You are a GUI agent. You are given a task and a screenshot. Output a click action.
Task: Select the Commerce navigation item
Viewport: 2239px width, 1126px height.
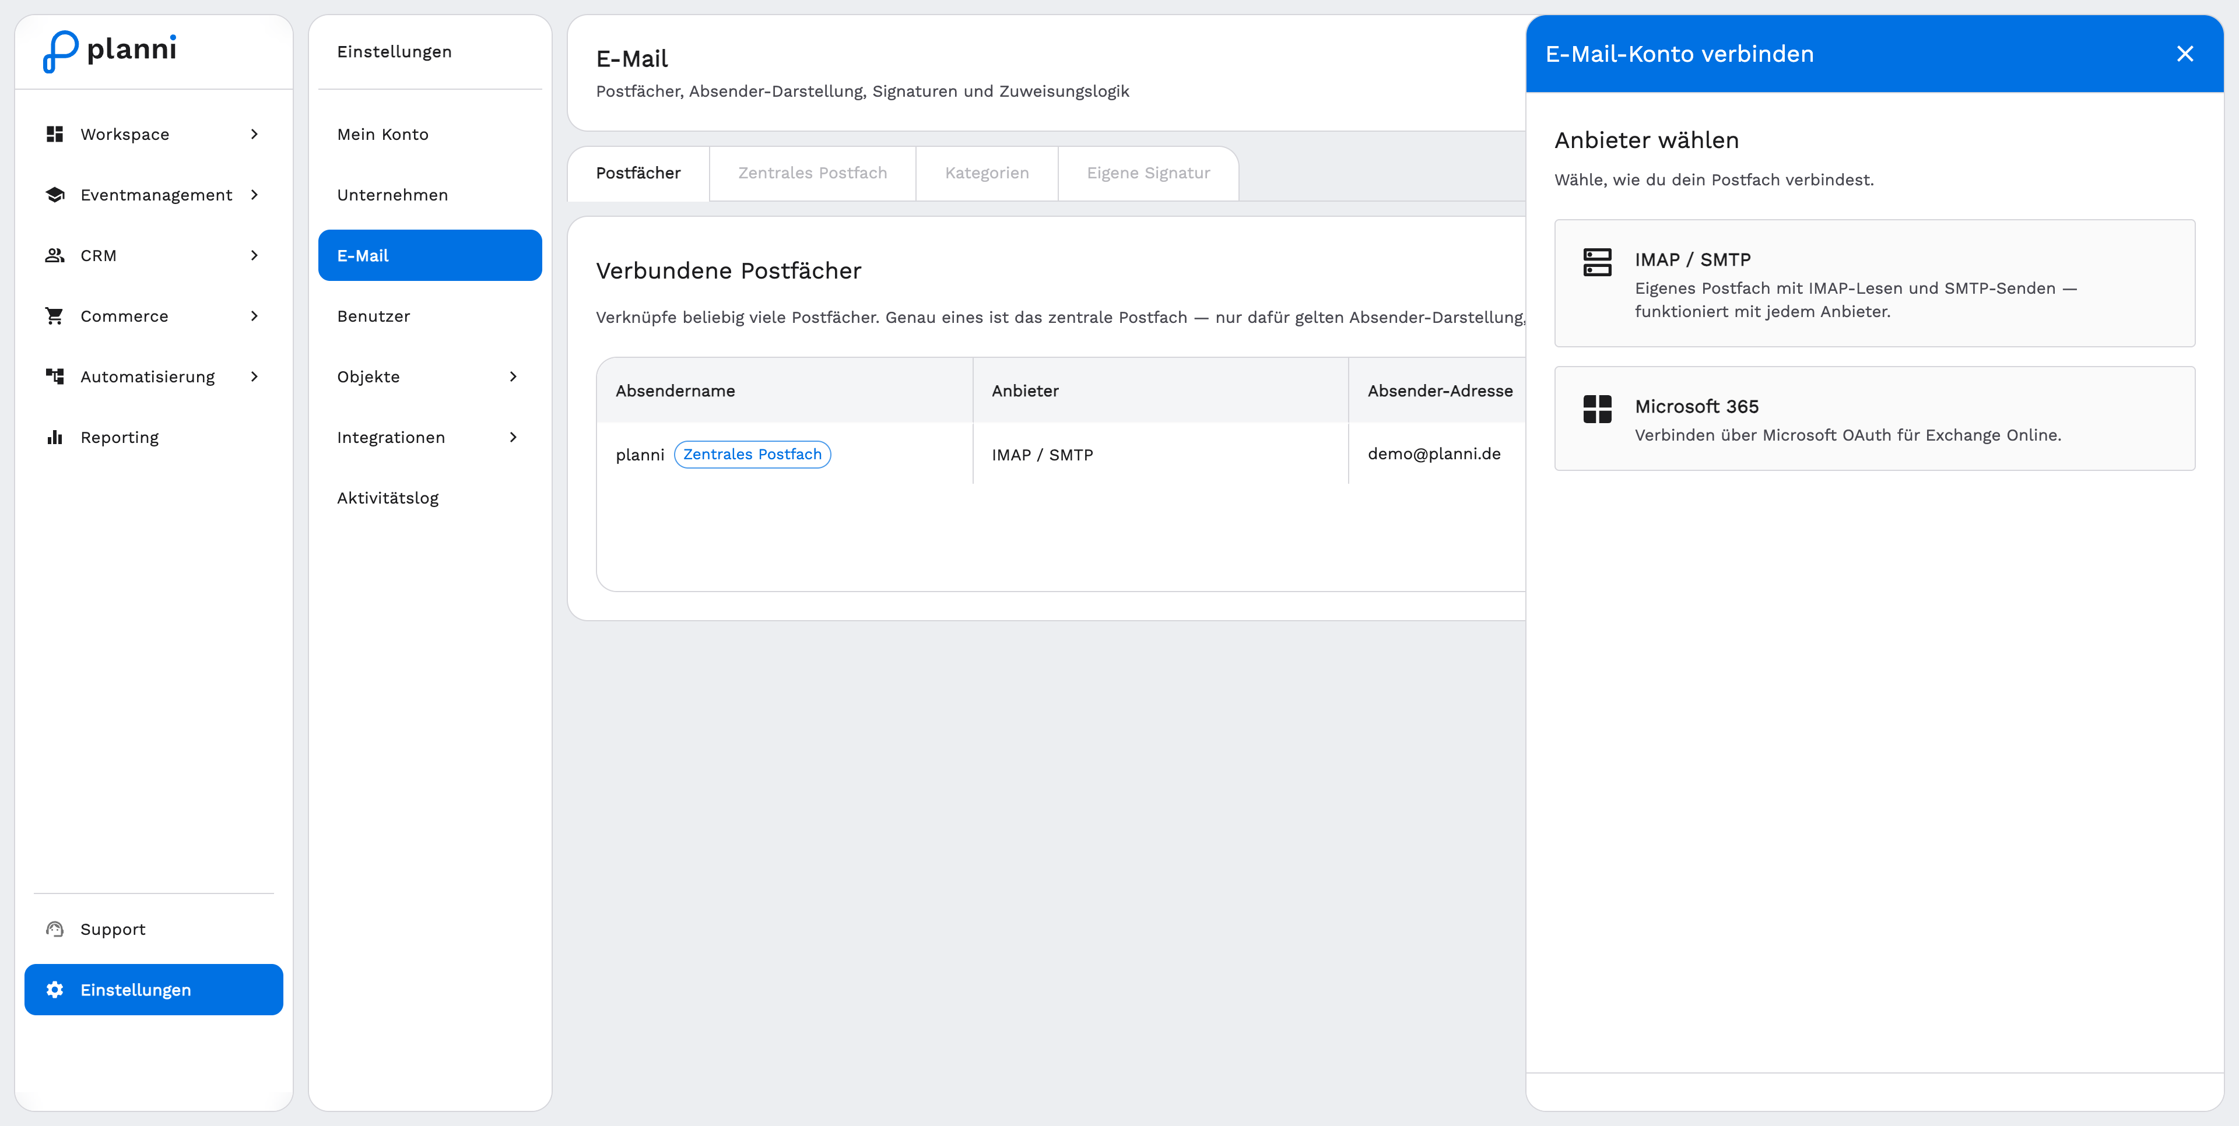point(154,316)
